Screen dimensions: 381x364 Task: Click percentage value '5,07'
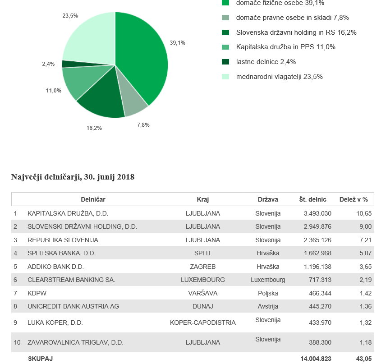click(366, 253)
